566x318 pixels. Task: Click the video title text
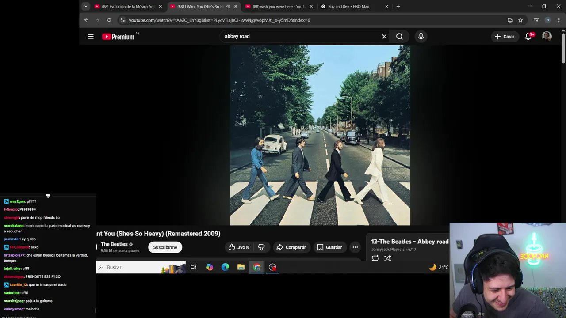coord(158,234)
